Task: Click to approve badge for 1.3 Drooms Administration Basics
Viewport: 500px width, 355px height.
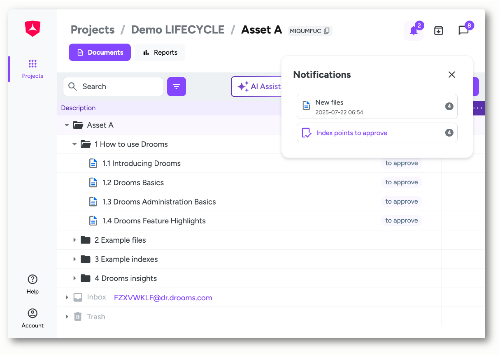Action: point(402,202)
